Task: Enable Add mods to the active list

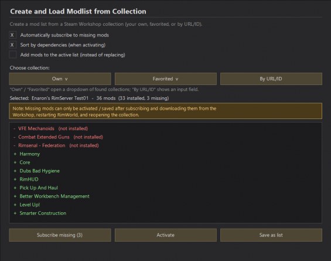Action: [x=12, y=55]
